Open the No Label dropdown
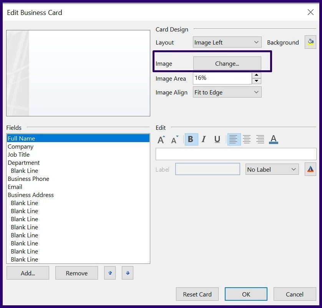Screen dimensions: 322x308 click(272, 169)
